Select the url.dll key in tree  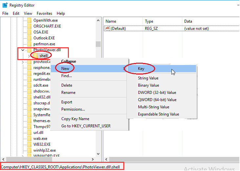pos(38,133)
